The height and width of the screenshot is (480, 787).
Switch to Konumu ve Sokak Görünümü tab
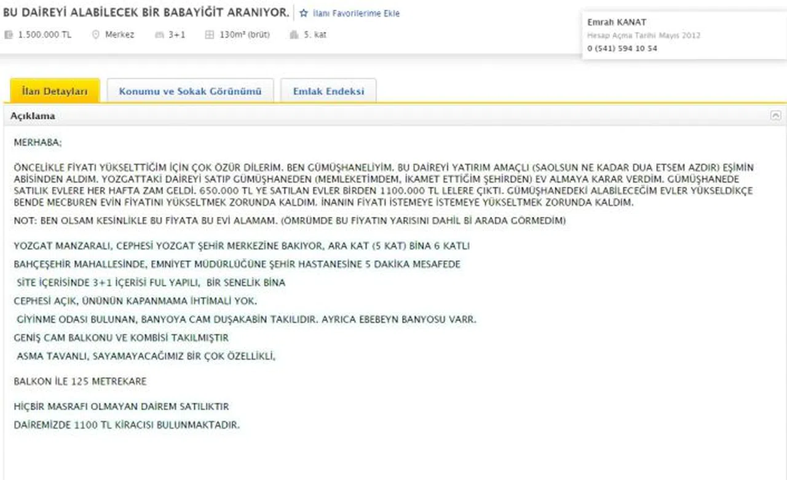point(190,92)
